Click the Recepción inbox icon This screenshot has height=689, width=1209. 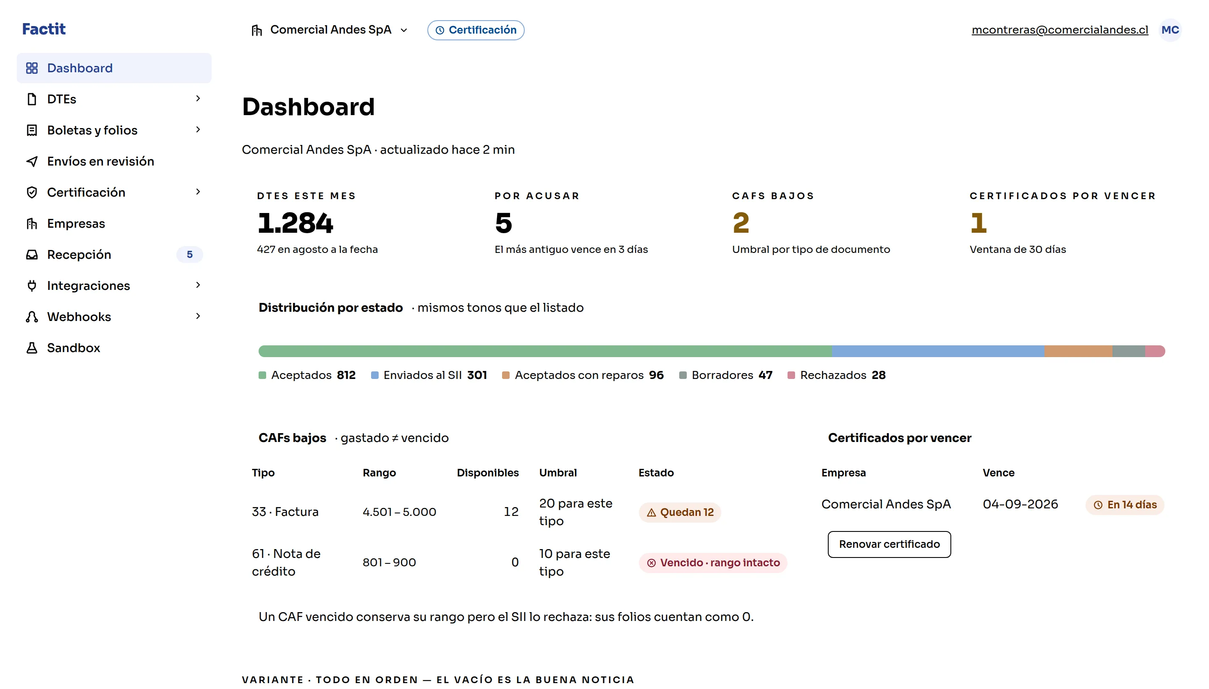[31, 255]
